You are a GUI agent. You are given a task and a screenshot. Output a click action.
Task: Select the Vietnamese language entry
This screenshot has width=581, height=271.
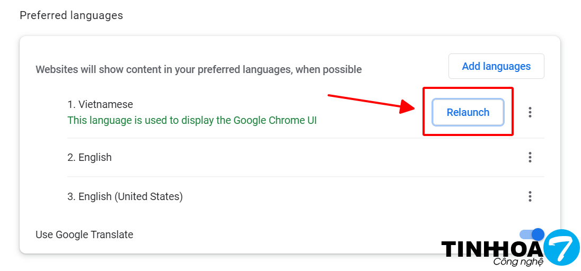100,104
